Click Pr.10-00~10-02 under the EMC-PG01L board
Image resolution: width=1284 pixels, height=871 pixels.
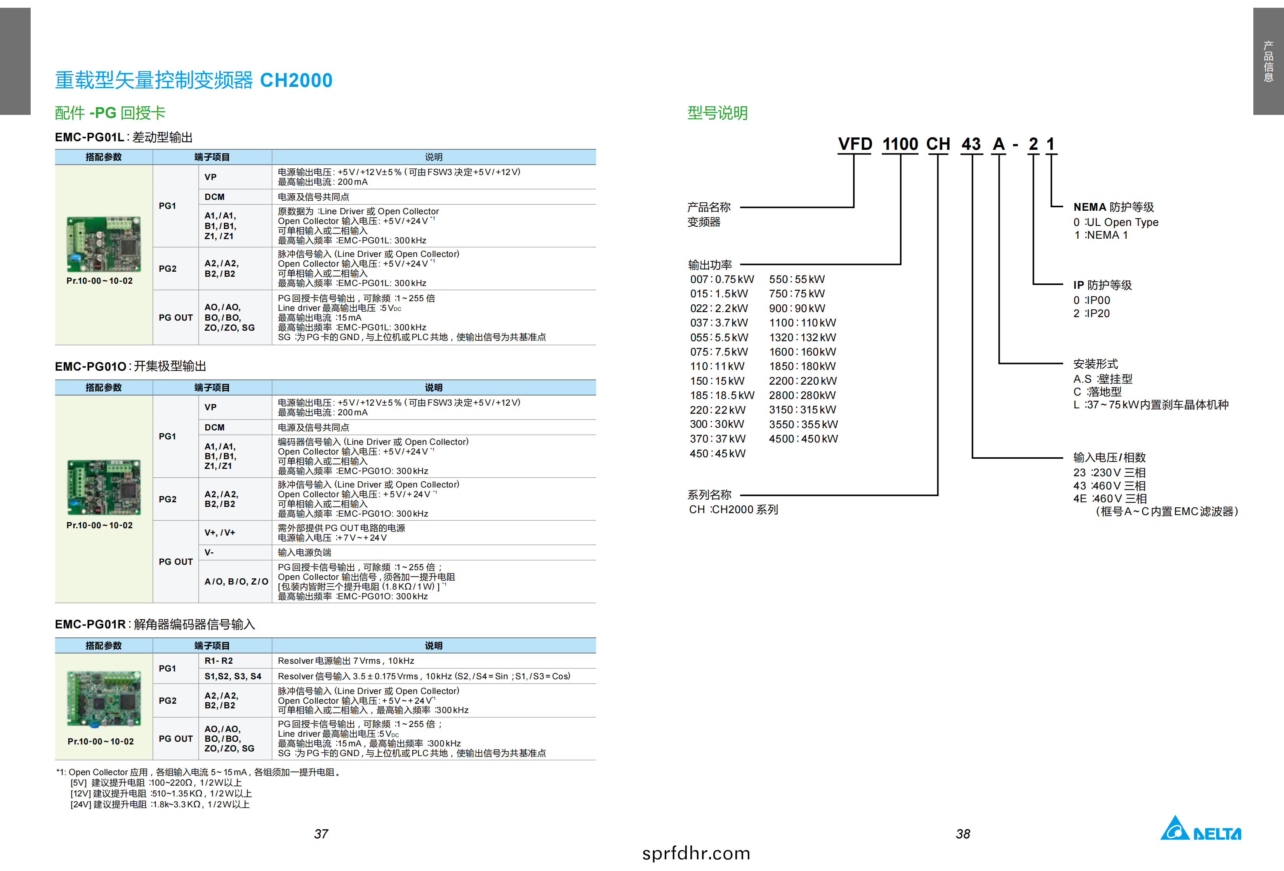pyautogui.click(x=99, y=281)
